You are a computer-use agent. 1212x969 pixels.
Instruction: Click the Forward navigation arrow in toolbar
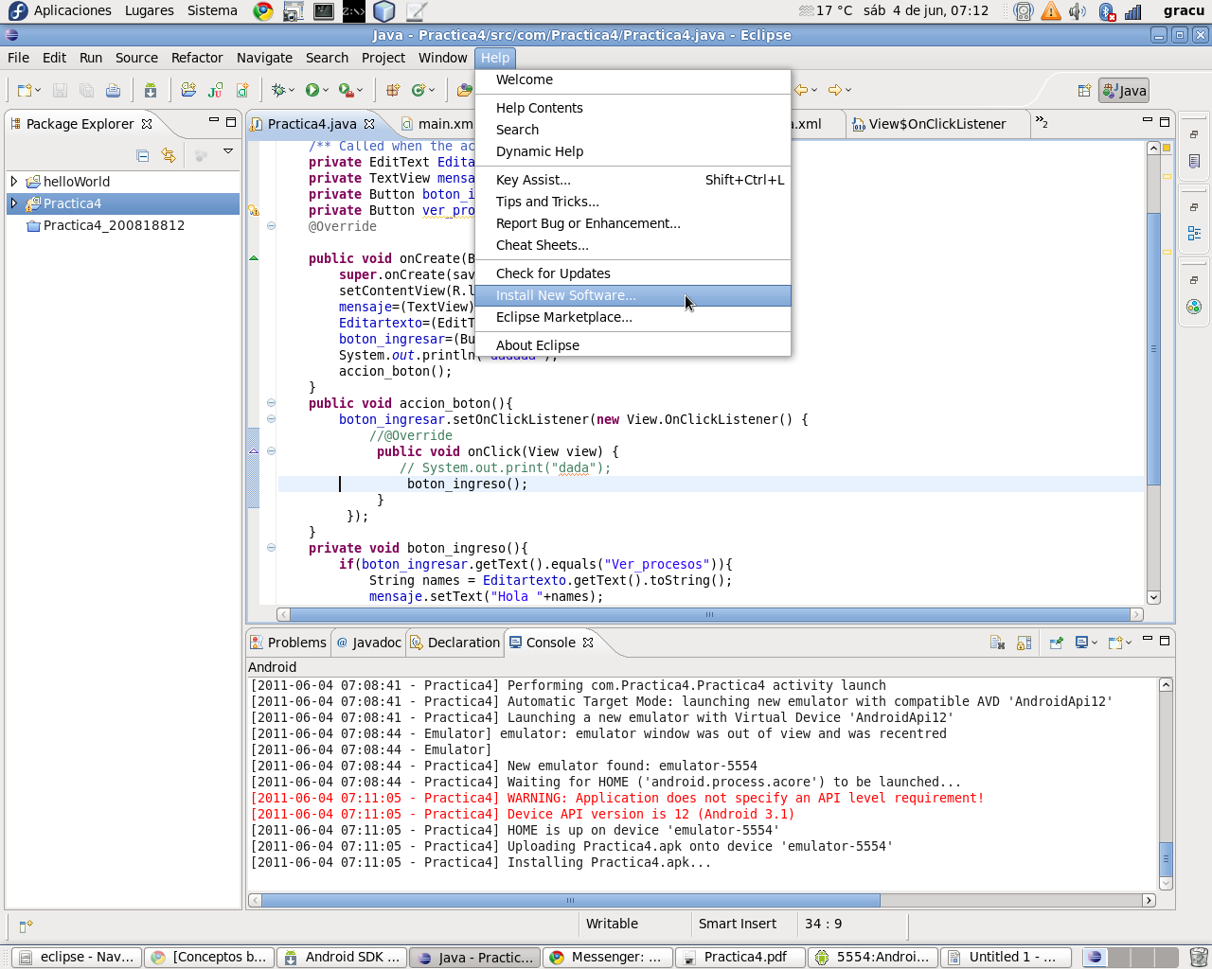835,90
